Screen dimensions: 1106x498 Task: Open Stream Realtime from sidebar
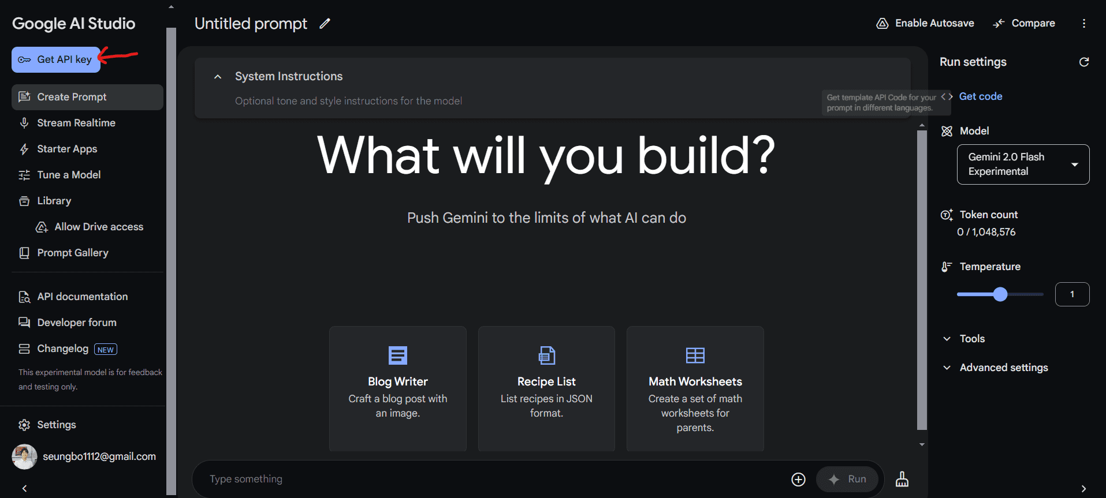point(76,123)
